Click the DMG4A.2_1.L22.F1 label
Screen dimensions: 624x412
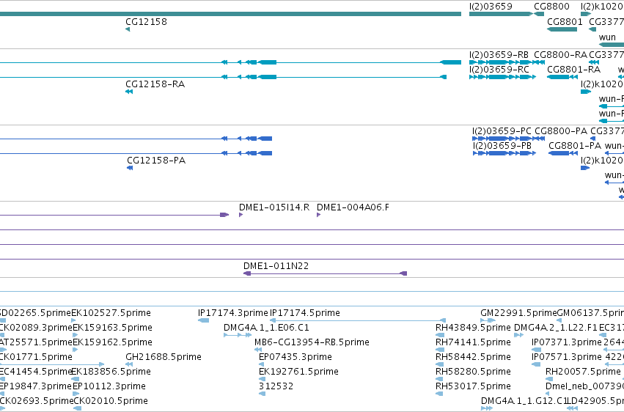556,328
